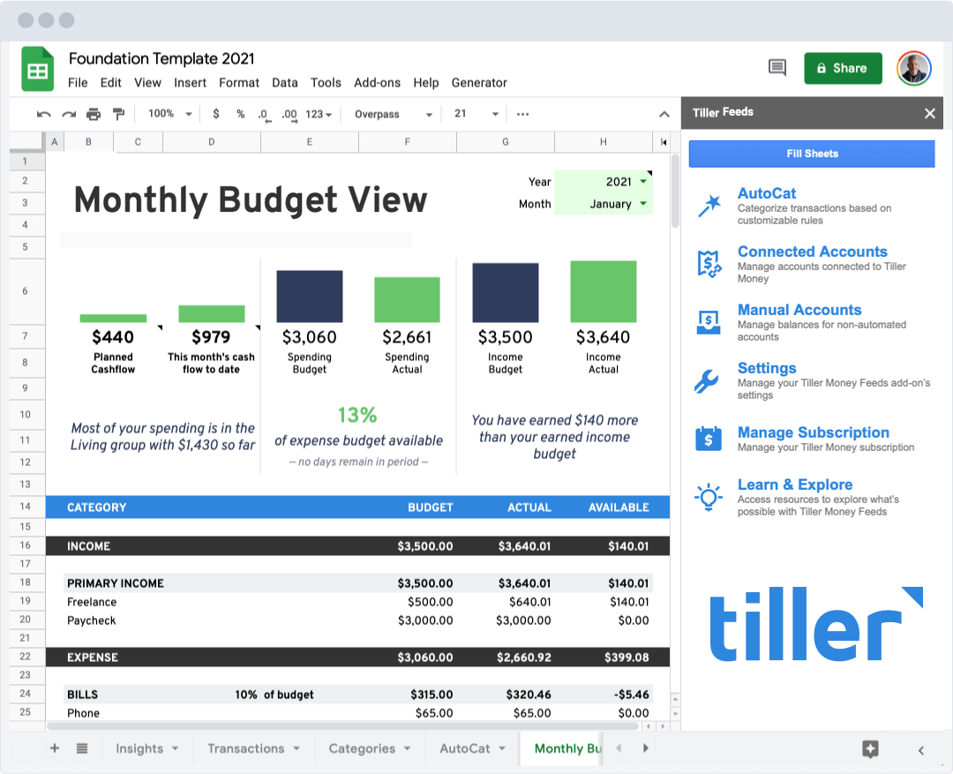
Task: Undo the last action
Action: (44, 115)
